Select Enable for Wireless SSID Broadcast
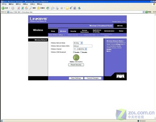The width and height of the screenshot is (156, 122). (x=74, y=52)
